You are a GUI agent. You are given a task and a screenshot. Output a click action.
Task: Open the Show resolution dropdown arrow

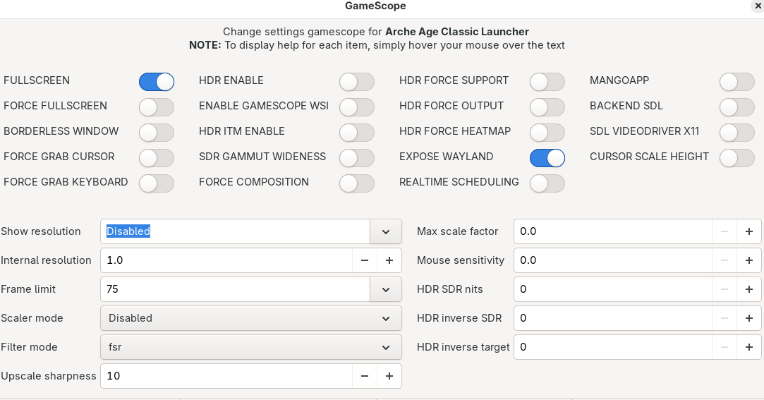pyautogui.click(x=386, y=231)
